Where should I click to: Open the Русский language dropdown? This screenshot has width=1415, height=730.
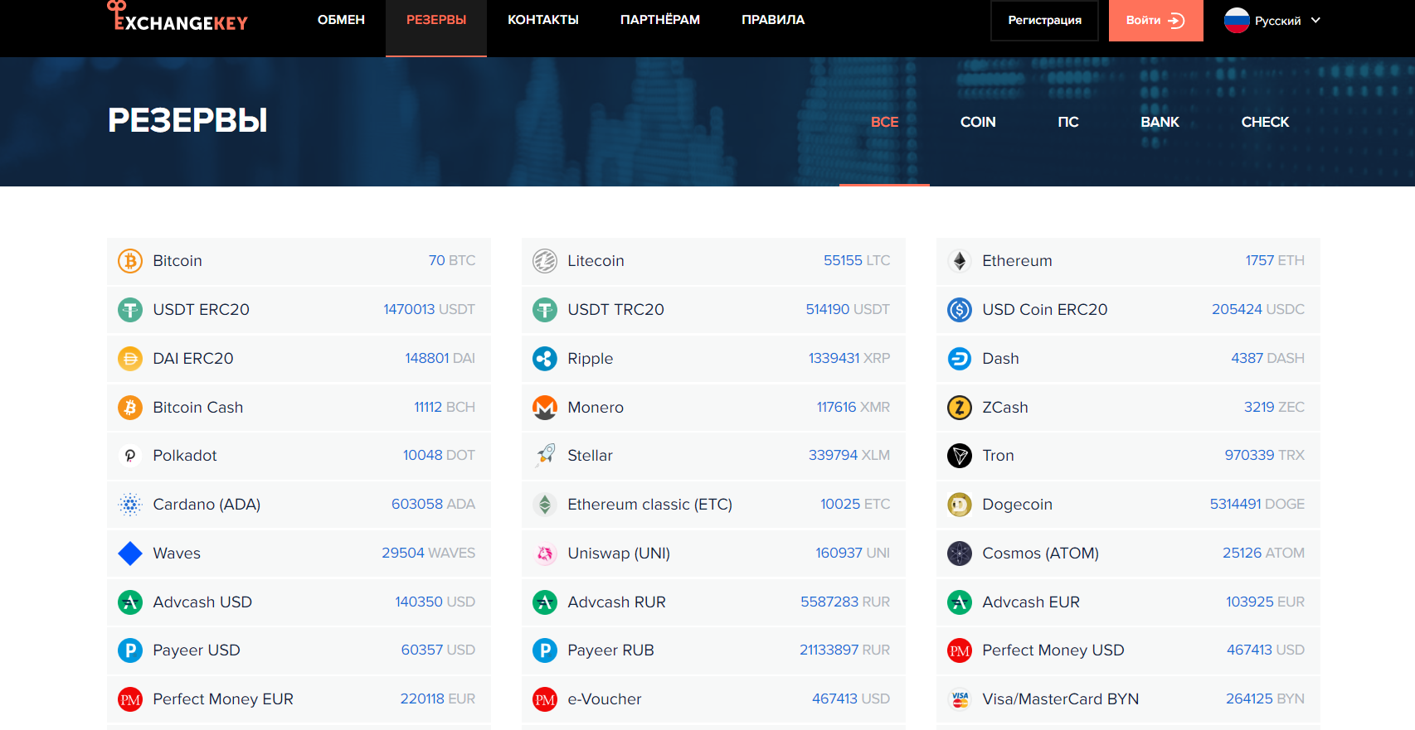(1272, 21)
